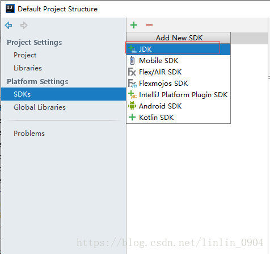
Task: Click the Add New SDK popup header
Action: click(179, 38)
